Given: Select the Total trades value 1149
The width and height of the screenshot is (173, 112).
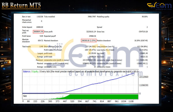Looking at the screenshot, I should 41,47.
